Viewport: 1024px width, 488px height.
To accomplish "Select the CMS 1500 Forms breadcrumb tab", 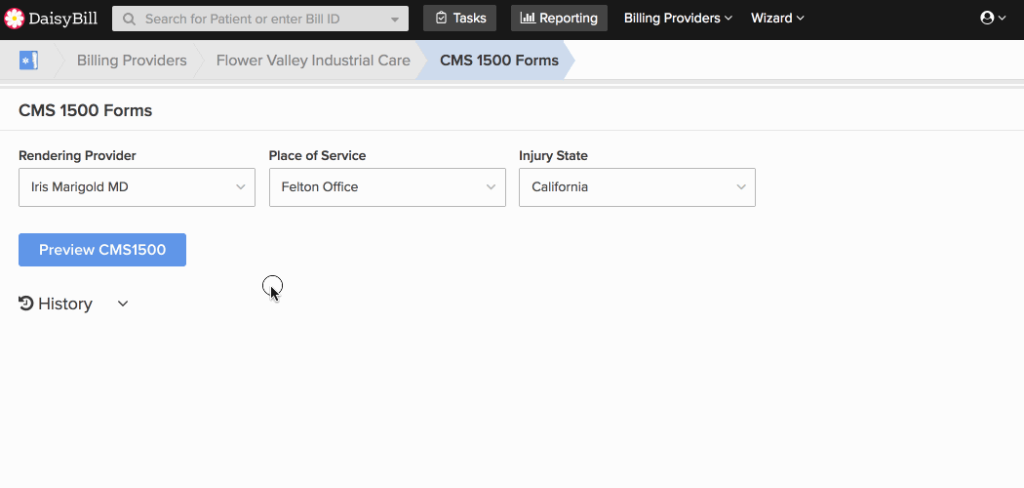I will [499, 61].
